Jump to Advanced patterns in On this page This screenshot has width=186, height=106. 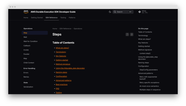click(145, 73)
